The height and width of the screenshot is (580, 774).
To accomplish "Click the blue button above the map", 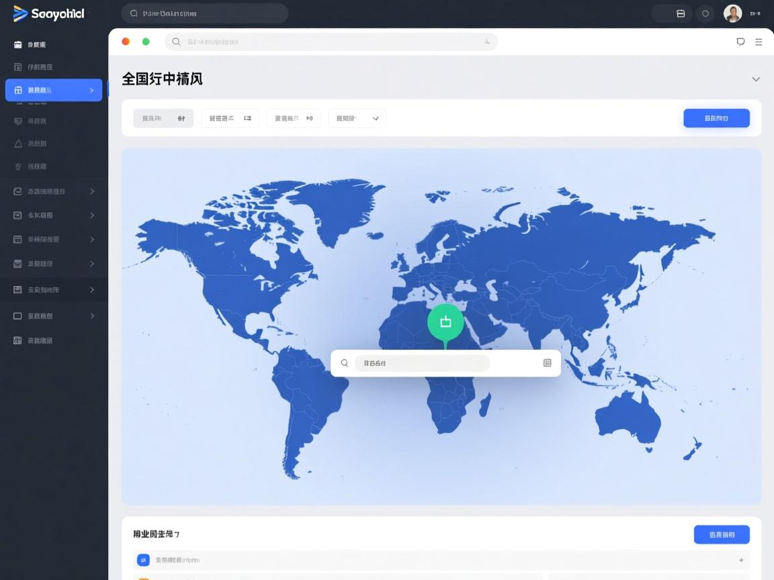I will click(716, 118).
